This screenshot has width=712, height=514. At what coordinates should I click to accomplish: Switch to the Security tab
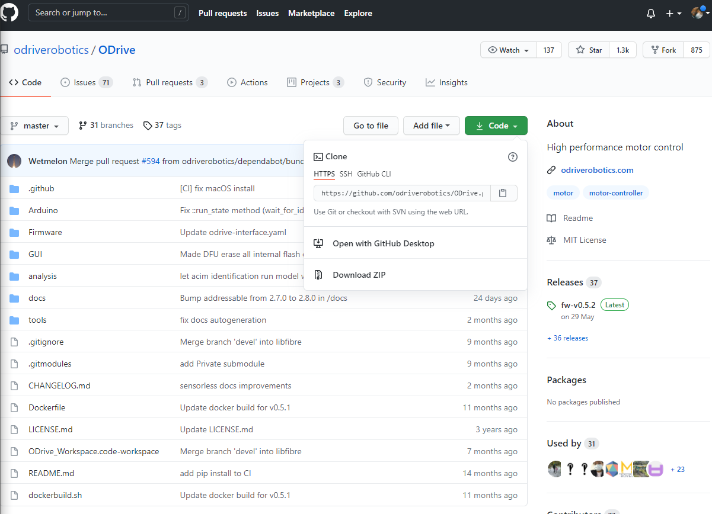[x=385, y=82]
